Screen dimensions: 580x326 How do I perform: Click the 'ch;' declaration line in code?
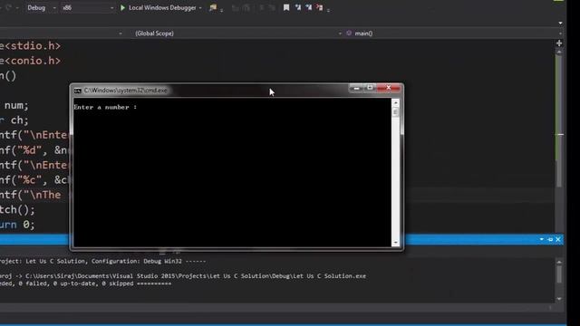point(14,120)
